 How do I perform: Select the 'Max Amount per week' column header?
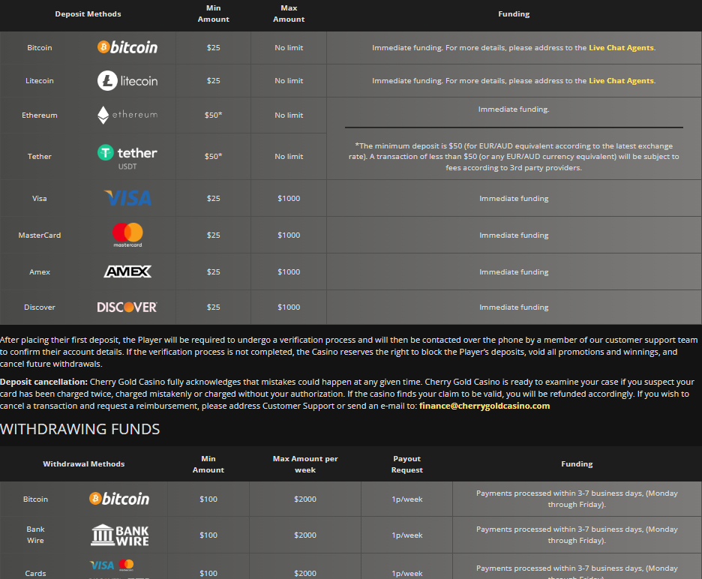click(305, 464)
